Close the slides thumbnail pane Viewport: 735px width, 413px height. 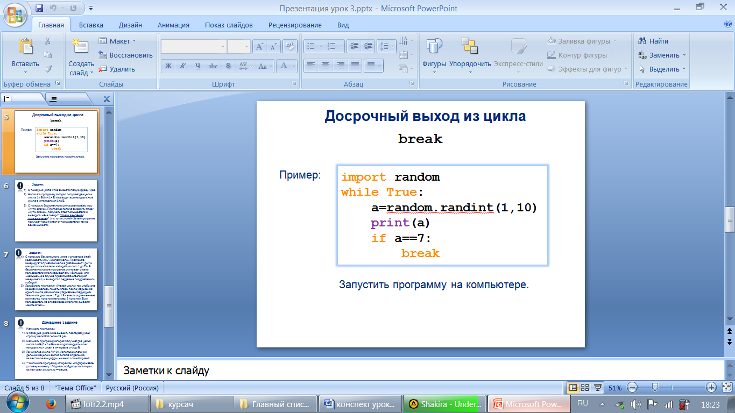click(107, 98)
